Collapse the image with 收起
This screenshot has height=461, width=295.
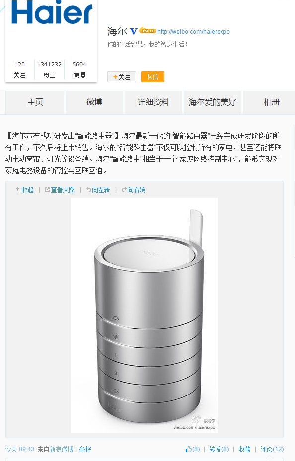pyautogui.click(x=24, y=190)
